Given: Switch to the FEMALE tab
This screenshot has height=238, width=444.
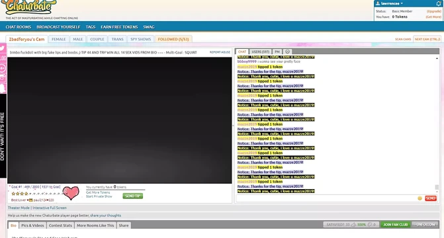Looking at the screenshot, I should click(x=59, y=39).
